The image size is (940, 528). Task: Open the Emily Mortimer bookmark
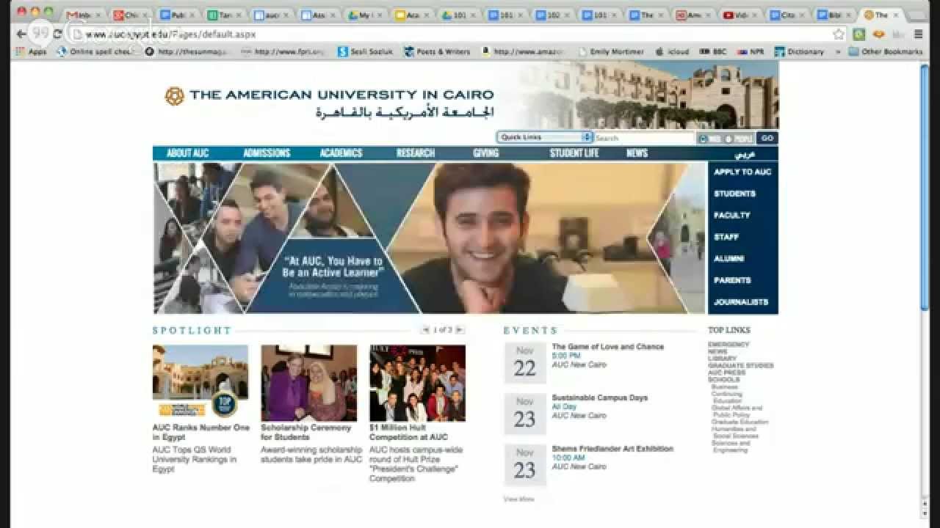pyautogui.click(x=611, y=51)
